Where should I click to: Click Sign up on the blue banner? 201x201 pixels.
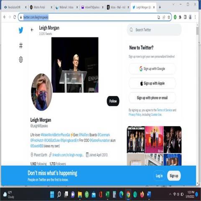[x=174, y=176]
